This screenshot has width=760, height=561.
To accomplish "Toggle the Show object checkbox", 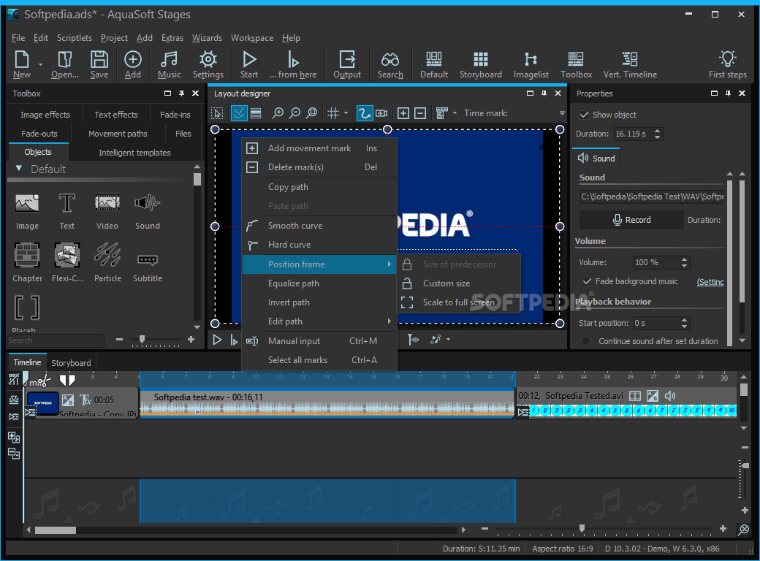I will click(x=584, y=115).
